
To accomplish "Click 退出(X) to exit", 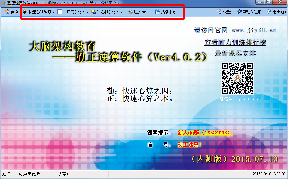I will pos(279,12).
